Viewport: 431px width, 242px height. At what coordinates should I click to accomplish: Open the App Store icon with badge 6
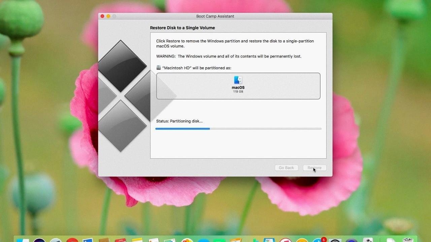[319, 240]
